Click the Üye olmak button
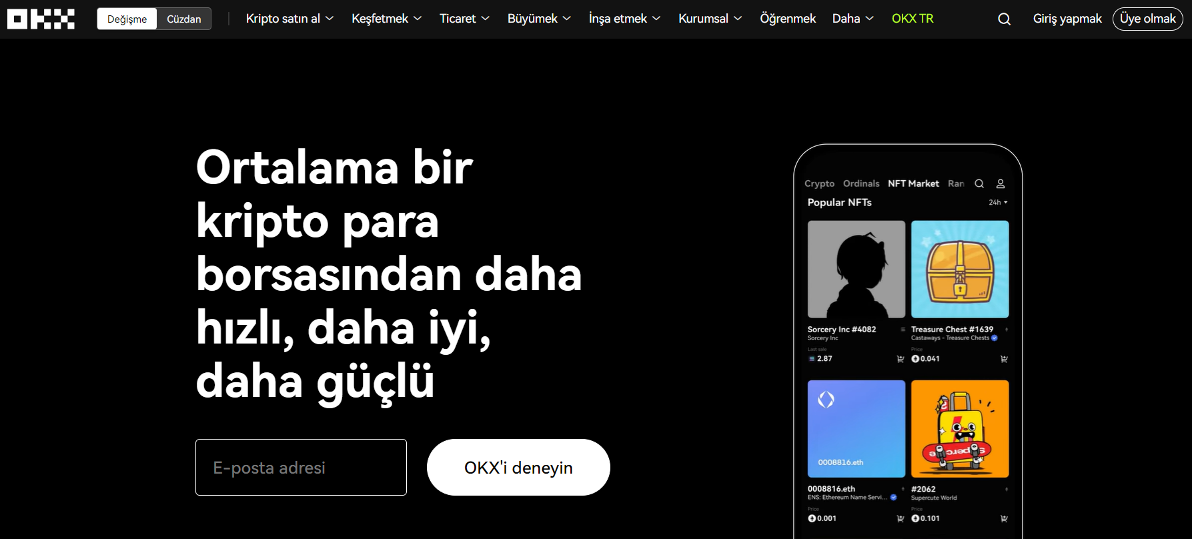1192x539 pixels. click(1147, 19)
